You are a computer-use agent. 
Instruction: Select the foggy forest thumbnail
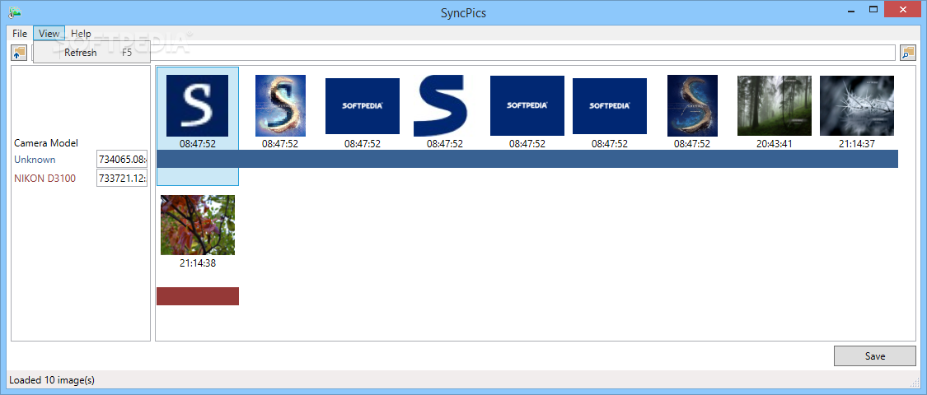tap(775, 105)
